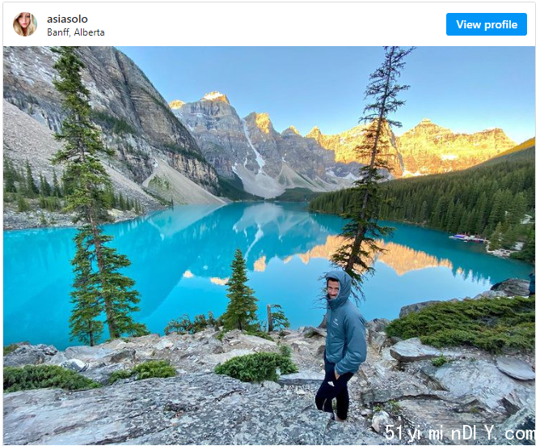Click the snow-capped highest peak

pos(215,97)
